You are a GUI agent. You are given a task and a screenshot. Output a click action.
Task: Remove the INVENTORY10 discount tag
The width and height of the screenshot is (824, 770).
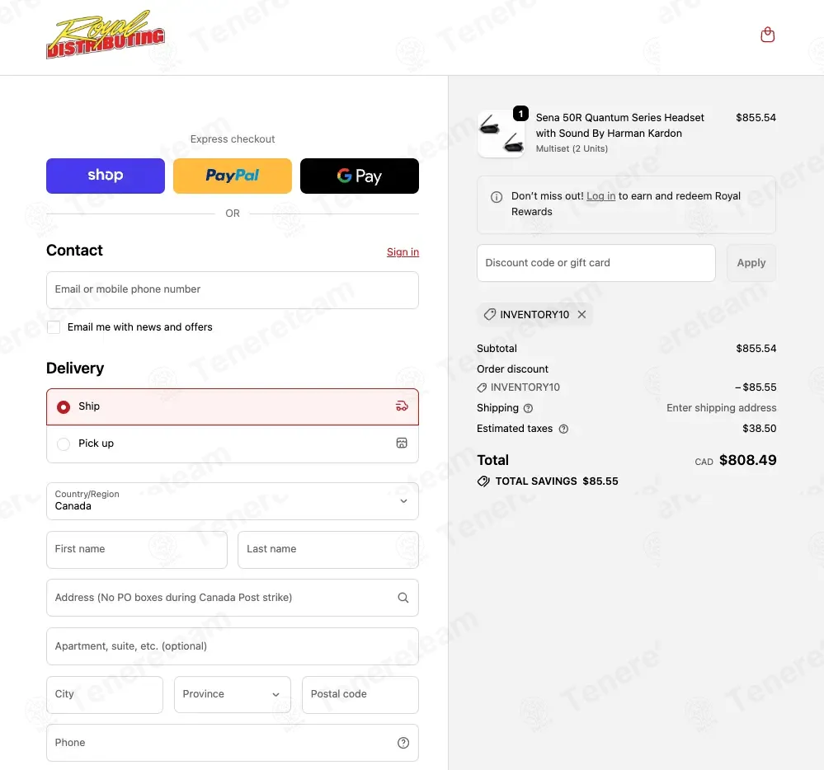tap(582, 315)
